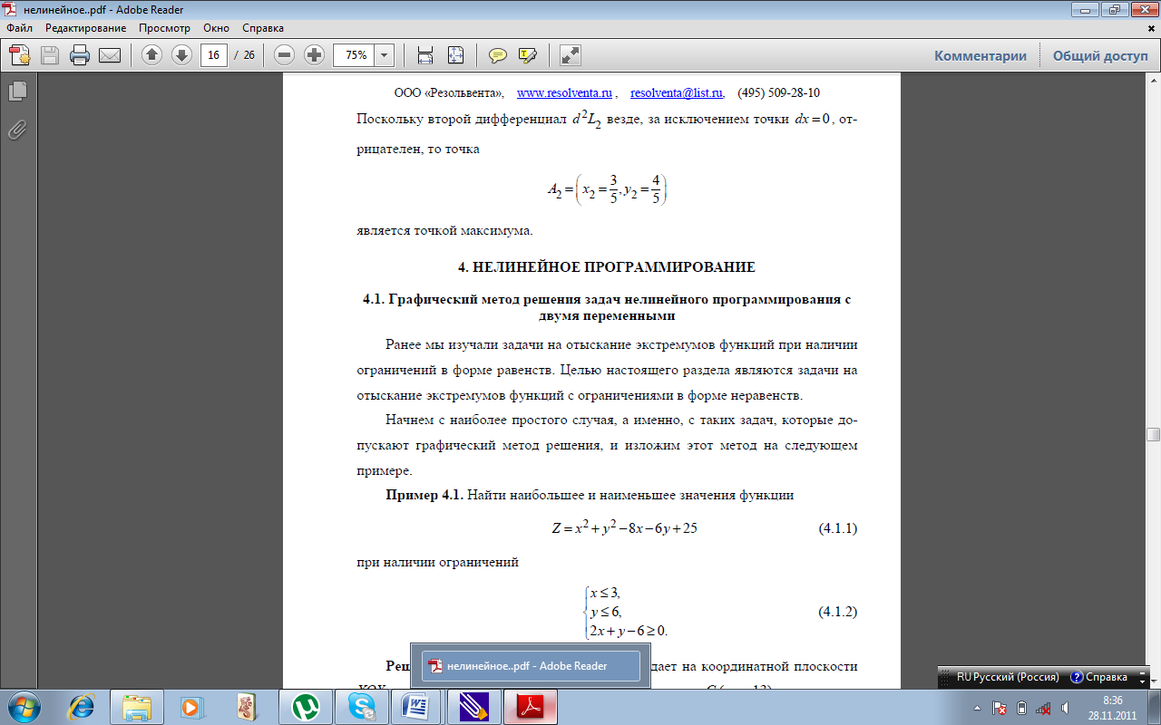This screenshot has height=725, width=1161.
Task: Open the Просмотр menu
Action: (x=164, y=28)
